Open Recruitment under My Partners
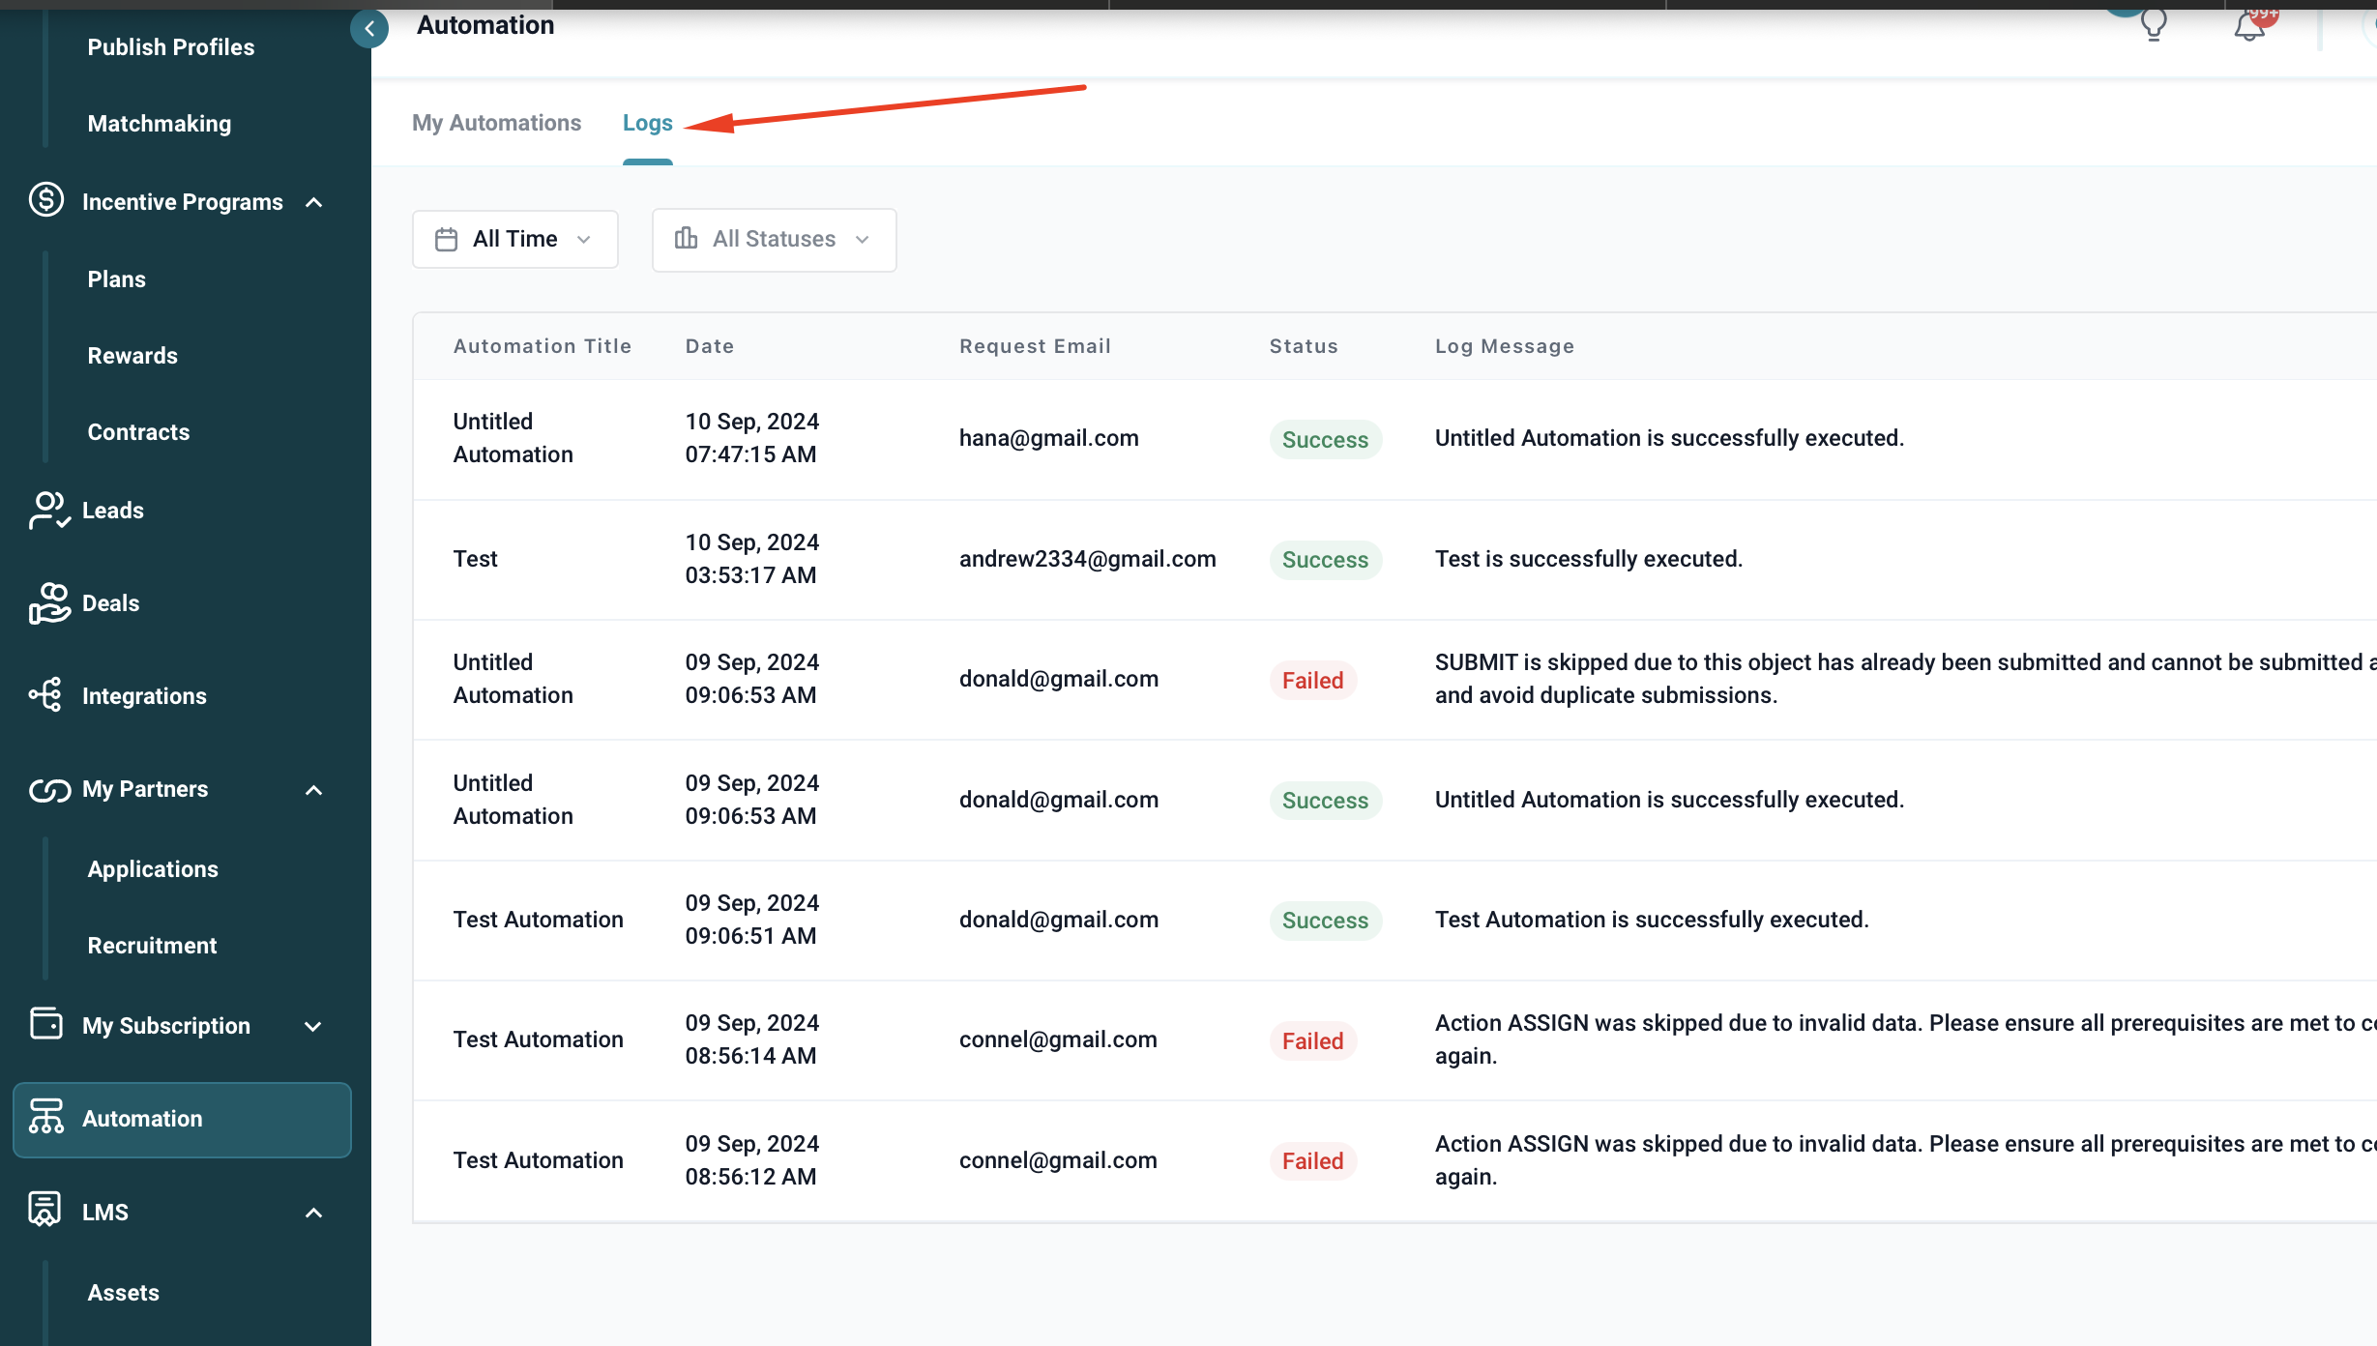Image resolution: width=2377 pixels, height=1346 pixels. coord(152,946)
